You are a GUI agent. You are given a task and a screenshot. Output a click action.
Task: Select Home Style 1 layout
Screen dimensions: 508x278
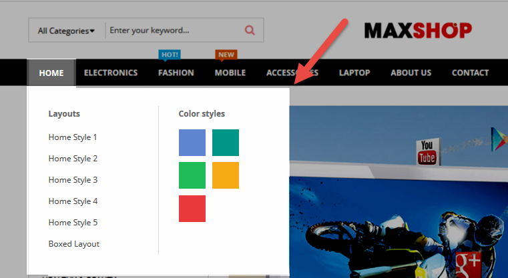click(73, 137)
